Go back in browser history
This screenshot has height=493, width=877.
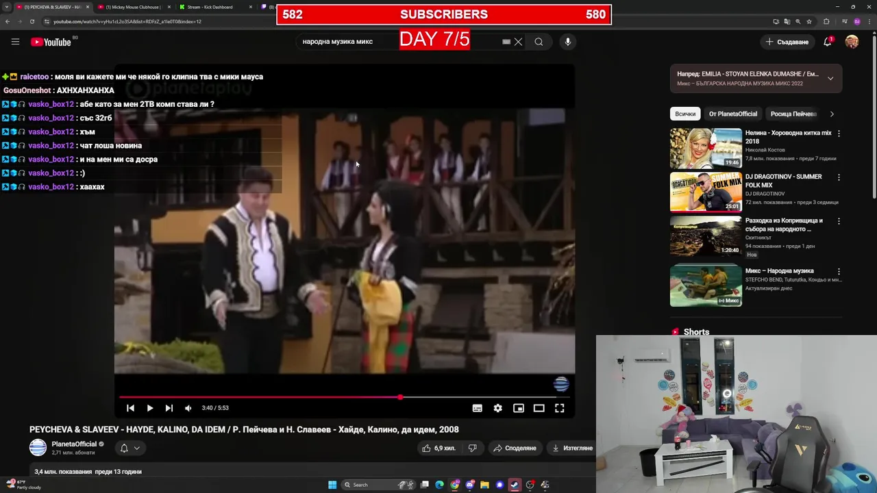coord(7,21)
